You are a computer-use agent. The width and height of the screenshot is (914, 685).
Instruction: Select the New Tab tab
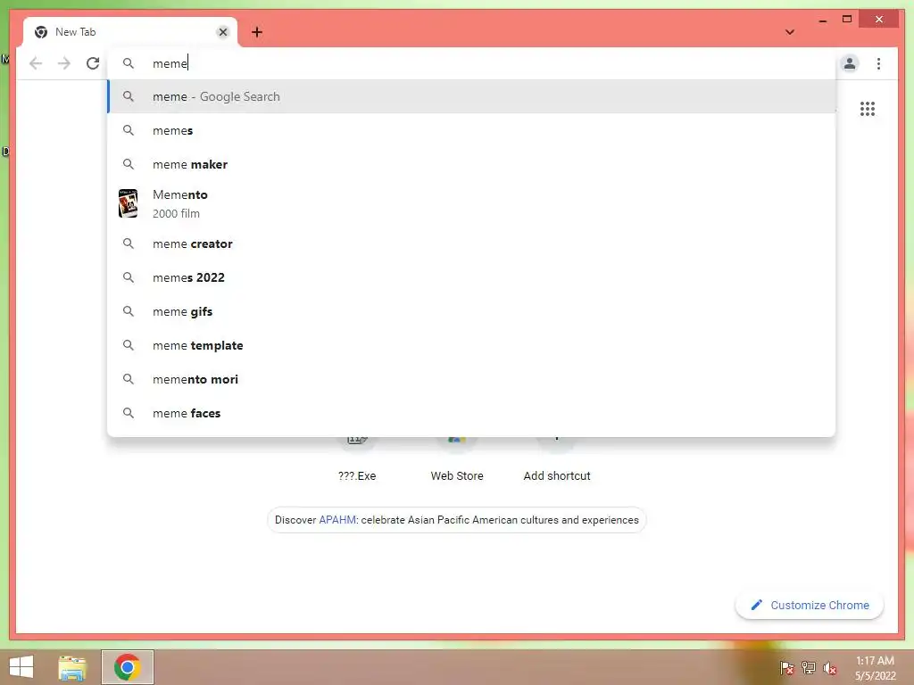(x=130, y=32)
